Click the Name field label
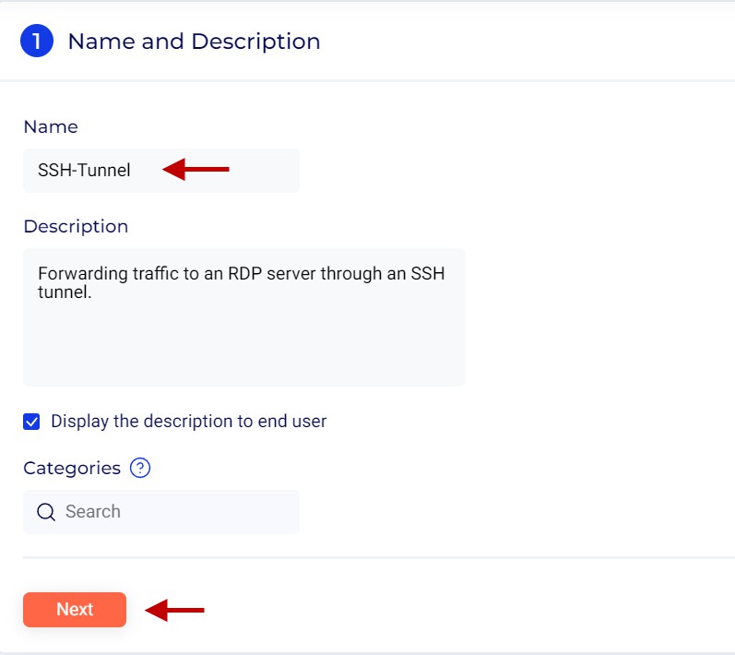Viewport: 735px width, 655px height. (x=51, y=127)
